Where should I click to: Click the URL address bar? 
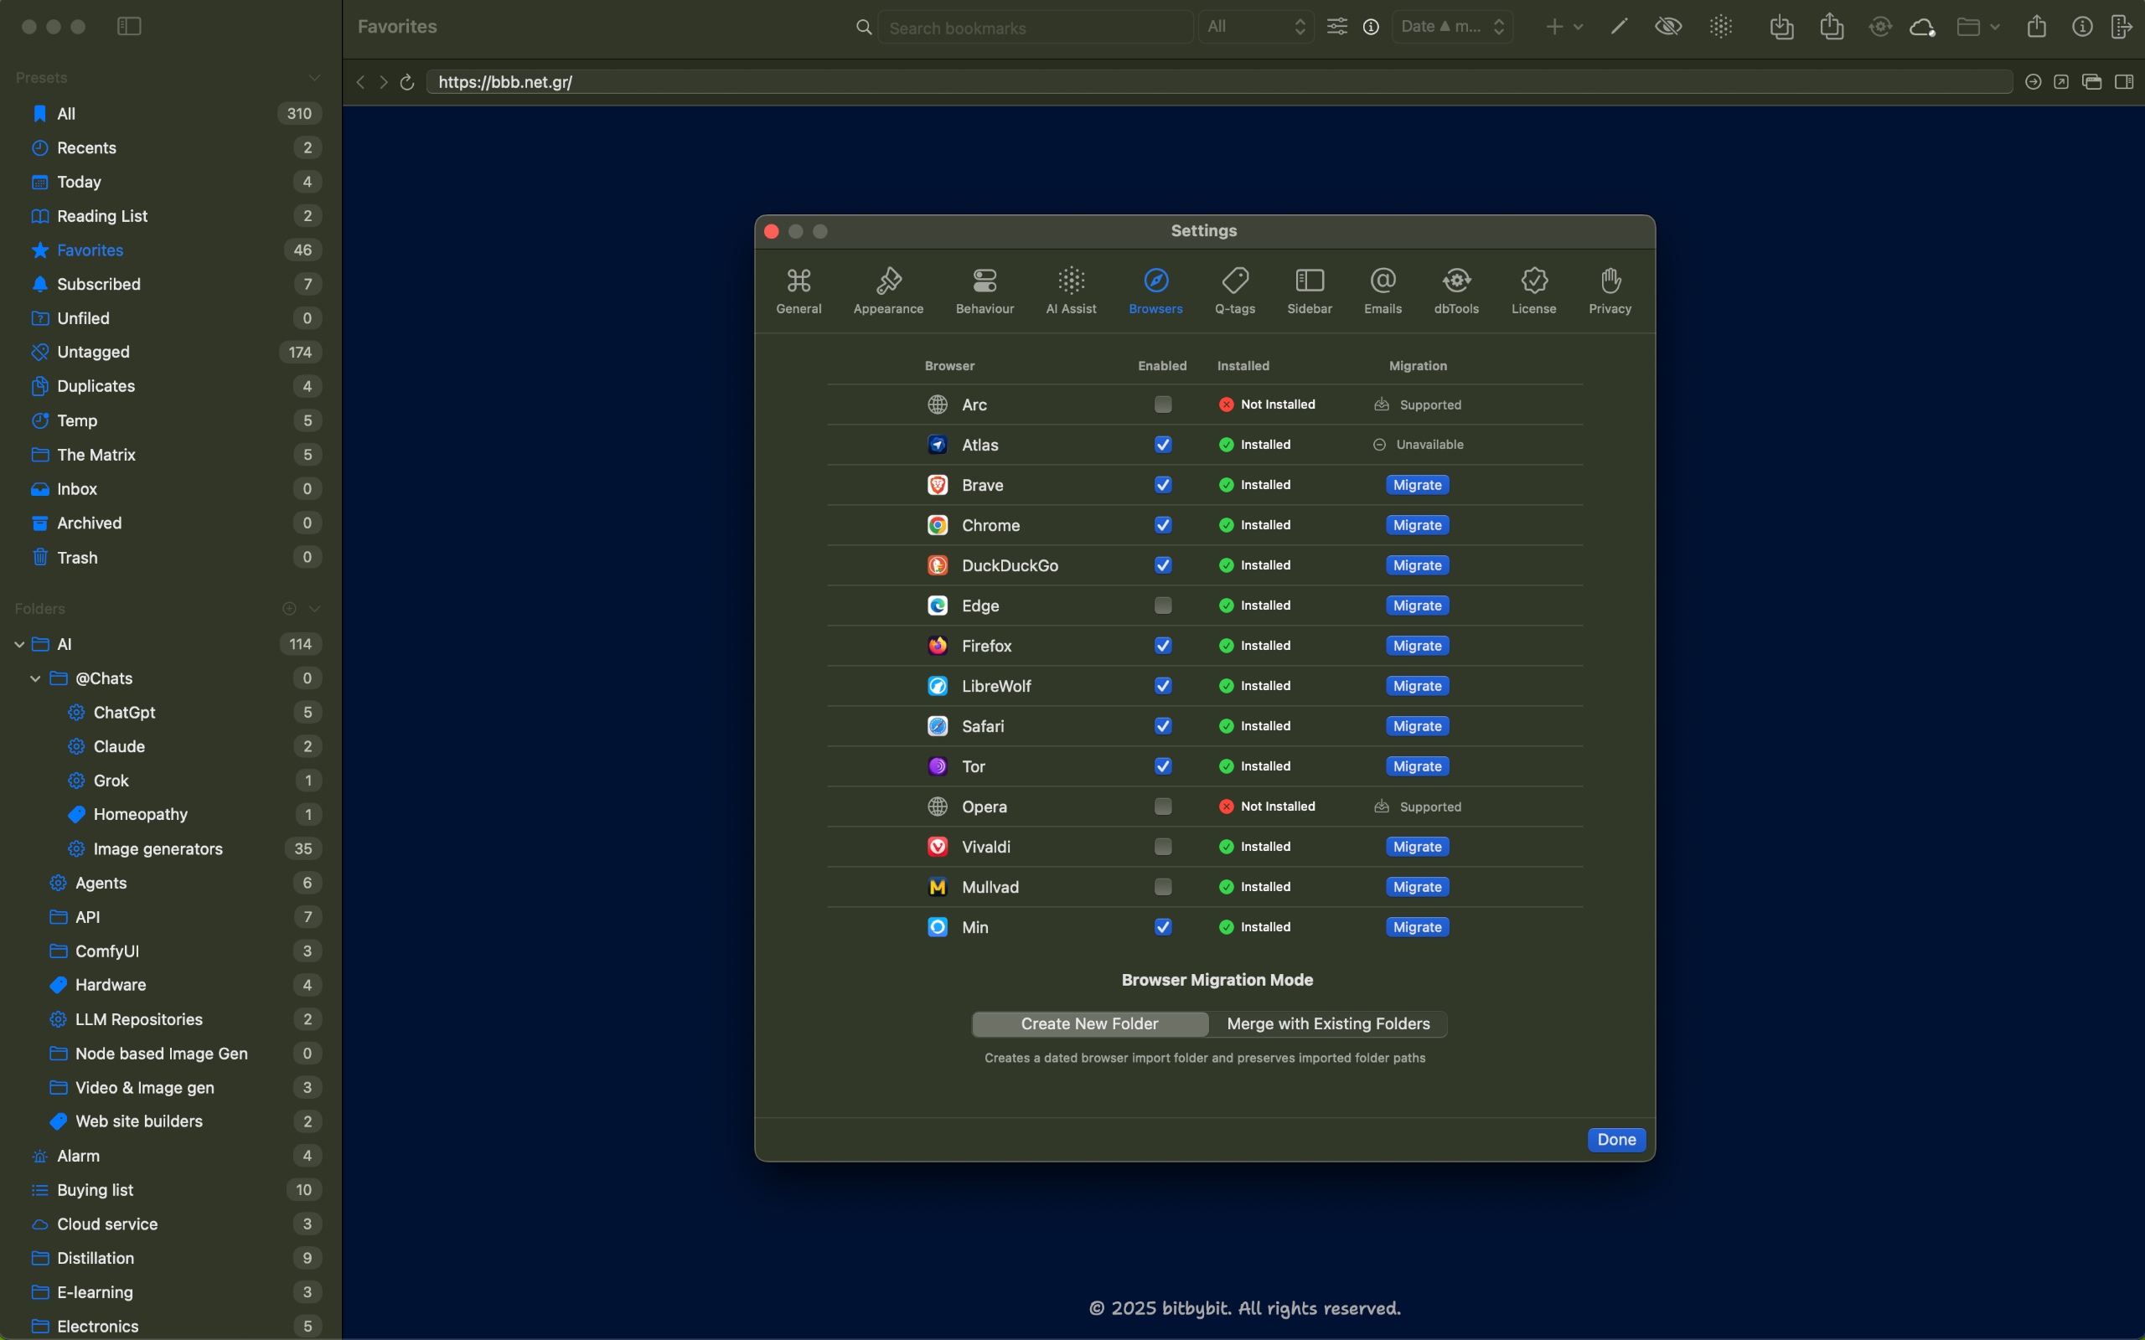point(1219,82)
